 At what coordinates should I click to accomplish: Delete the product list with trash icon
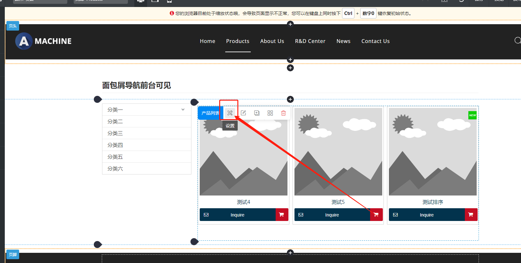tap(283, 113)
